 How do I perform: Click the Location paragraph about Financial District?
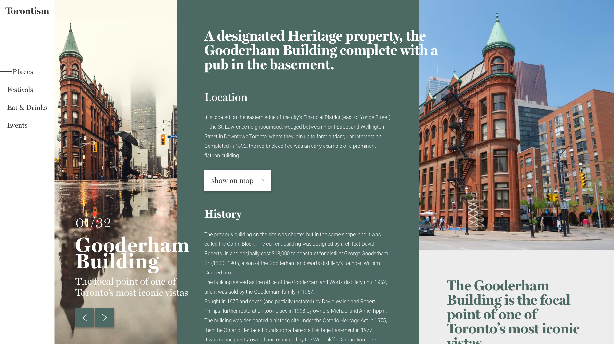297,136
